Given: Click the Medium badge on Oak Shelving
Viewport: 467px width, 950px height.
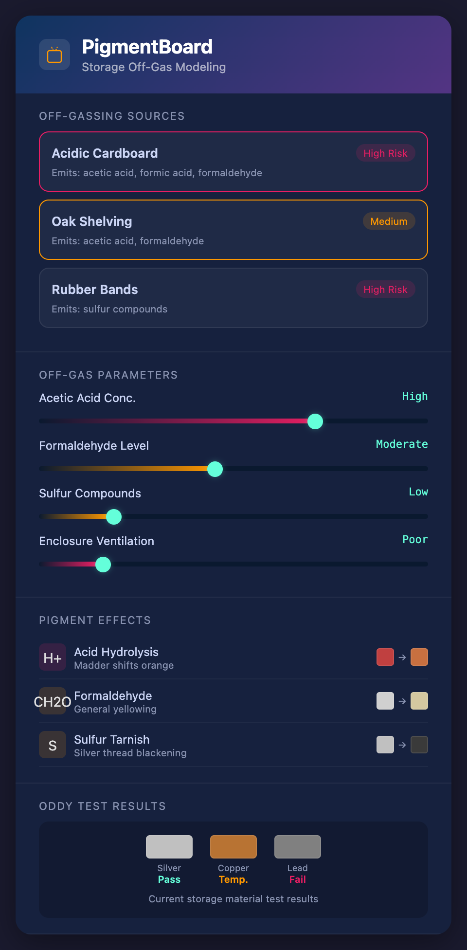Looking at the screenshot, I should click(389, 221).
